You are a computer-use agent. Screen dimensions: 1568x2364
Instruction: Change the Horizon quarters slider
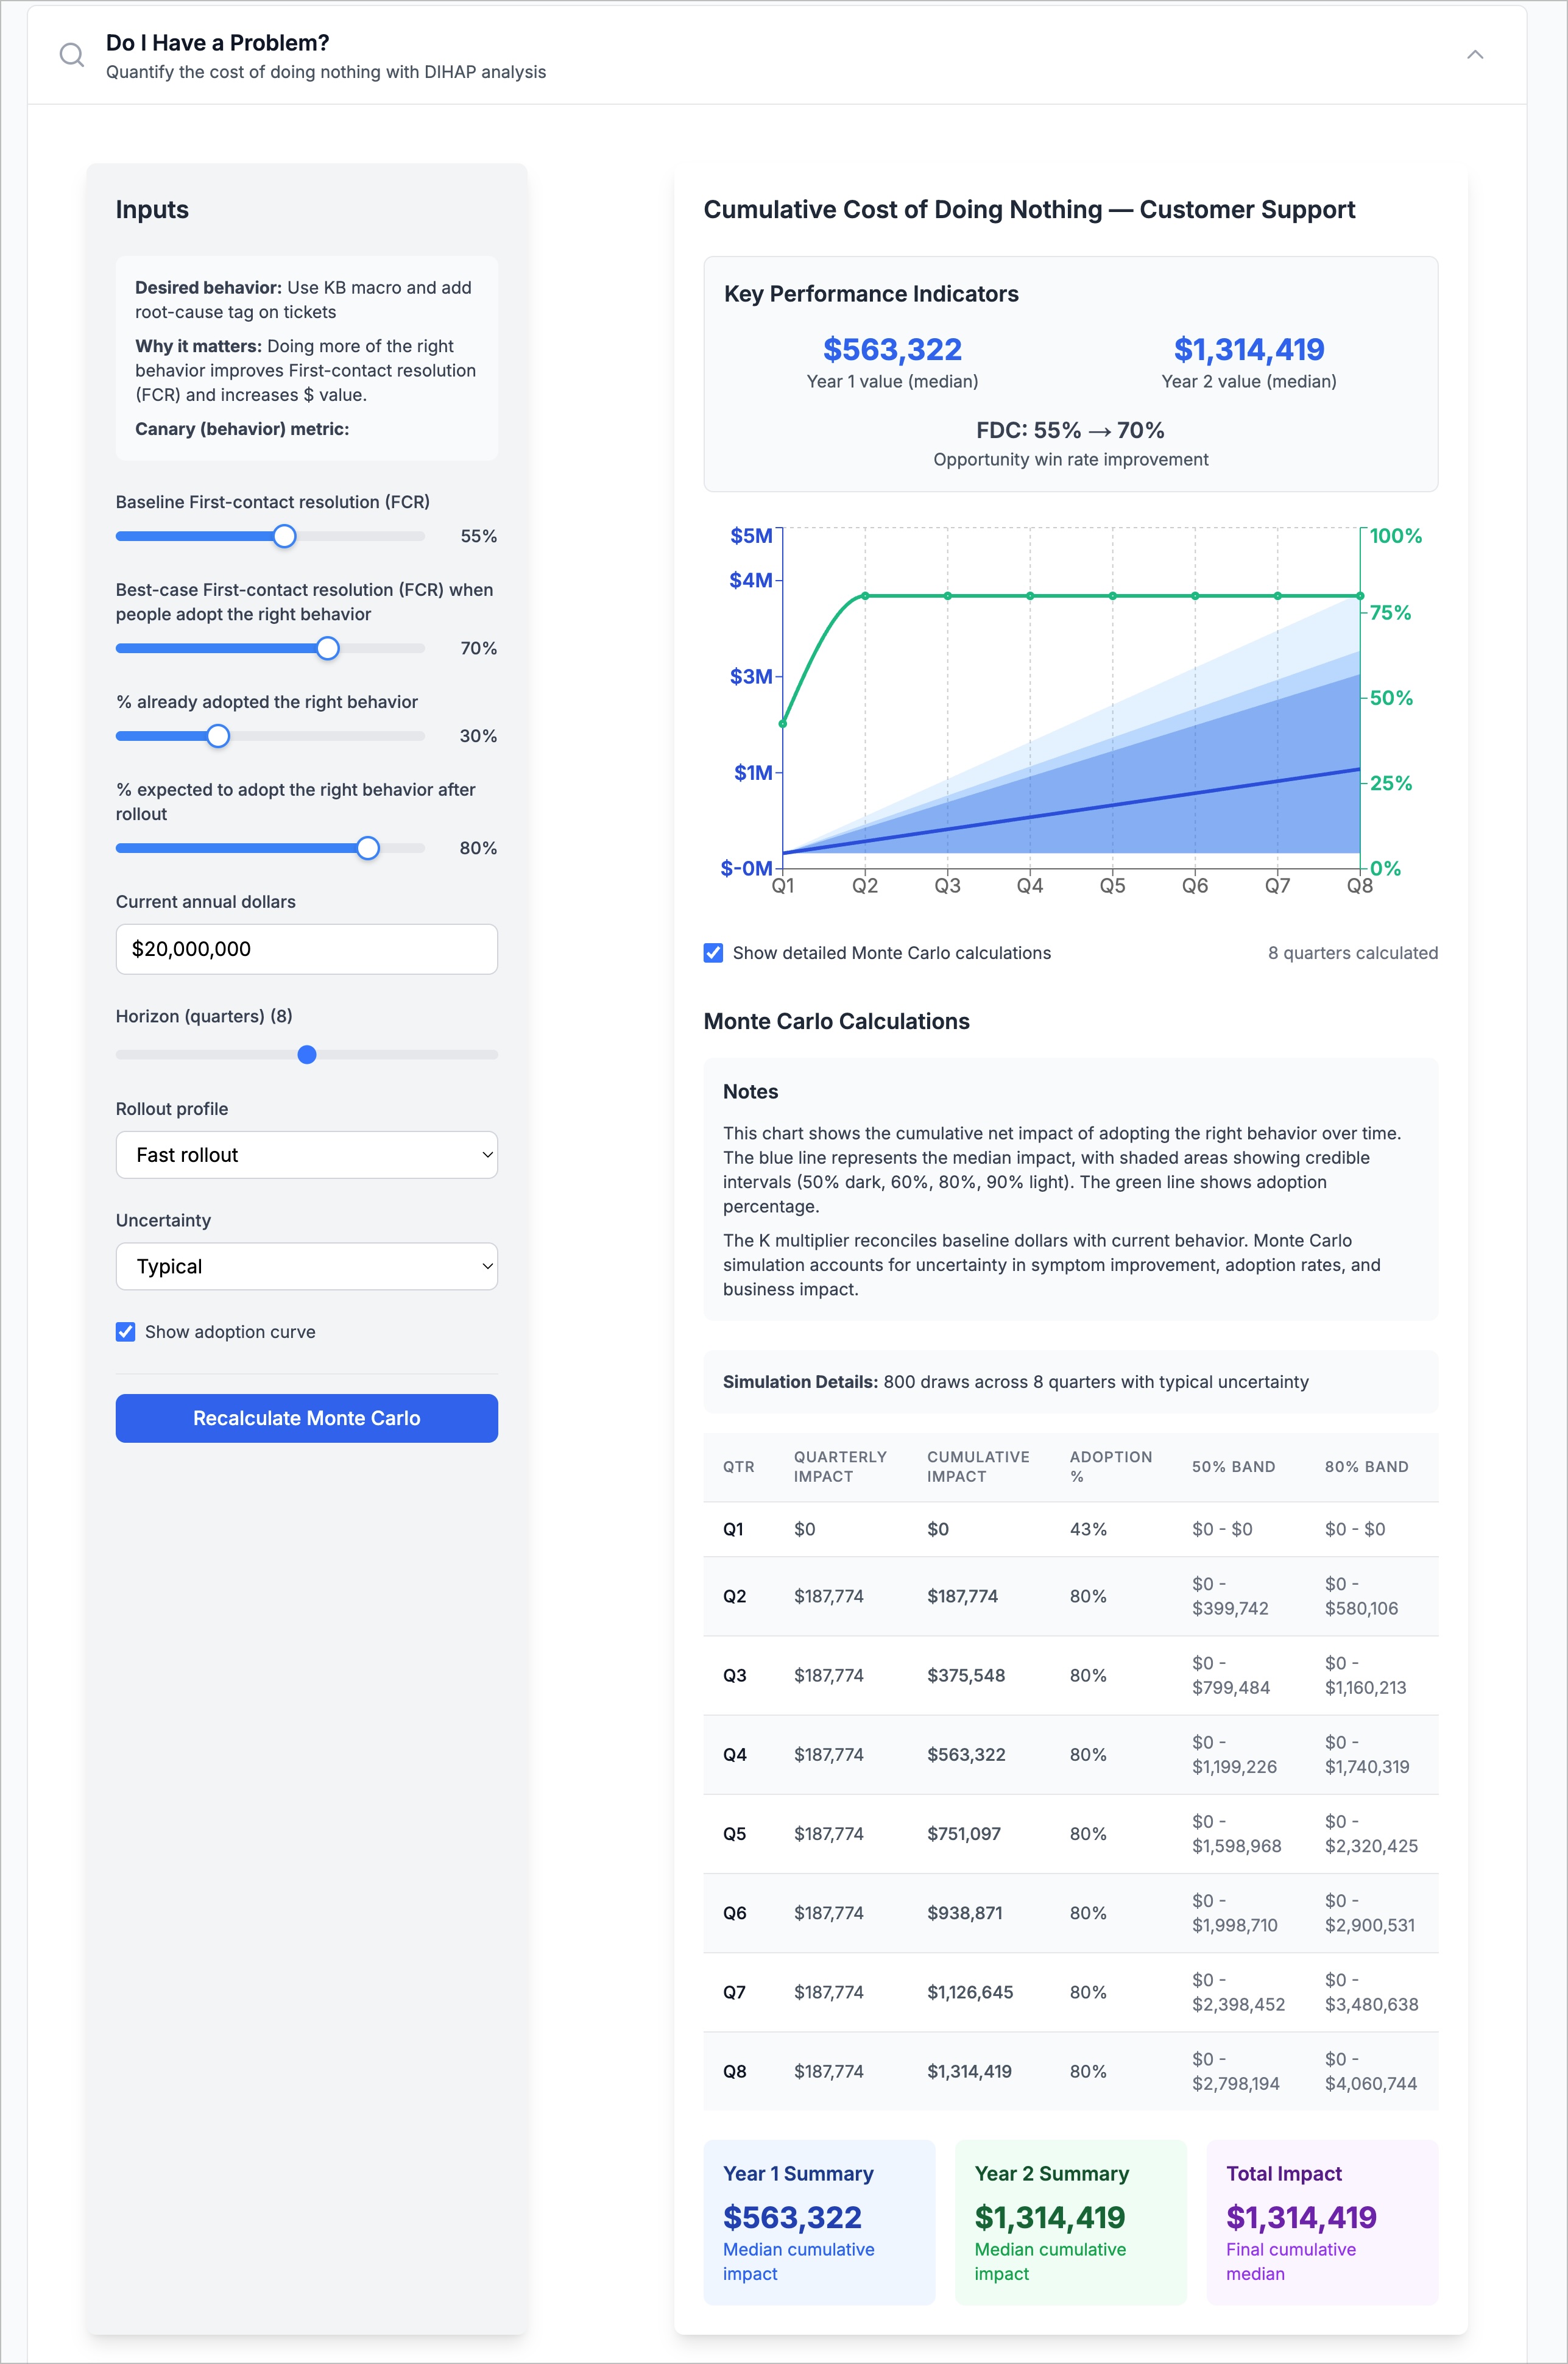click(x=307, y=1054)
